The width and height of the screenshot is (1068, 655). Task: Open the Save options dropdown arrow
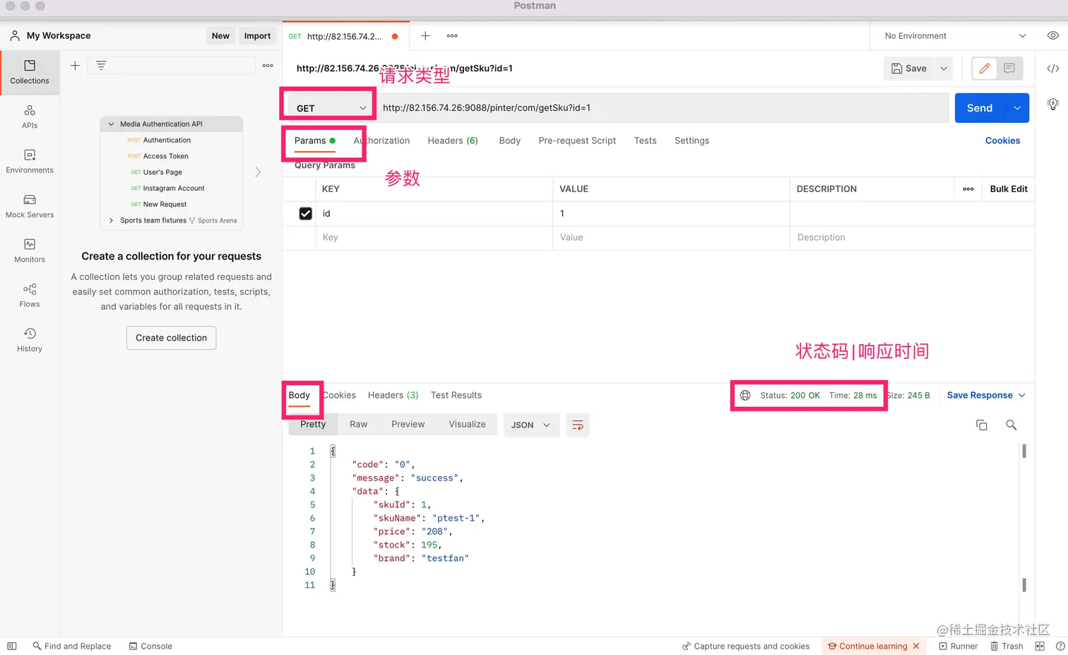tap(943, 69)
